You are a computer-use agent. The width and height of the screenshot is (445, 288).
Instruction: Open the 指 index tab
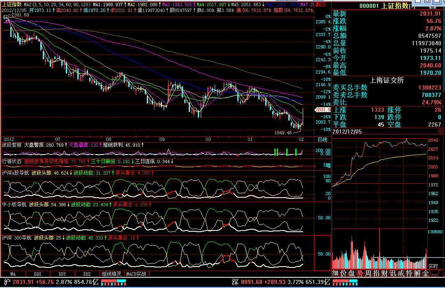377,273
